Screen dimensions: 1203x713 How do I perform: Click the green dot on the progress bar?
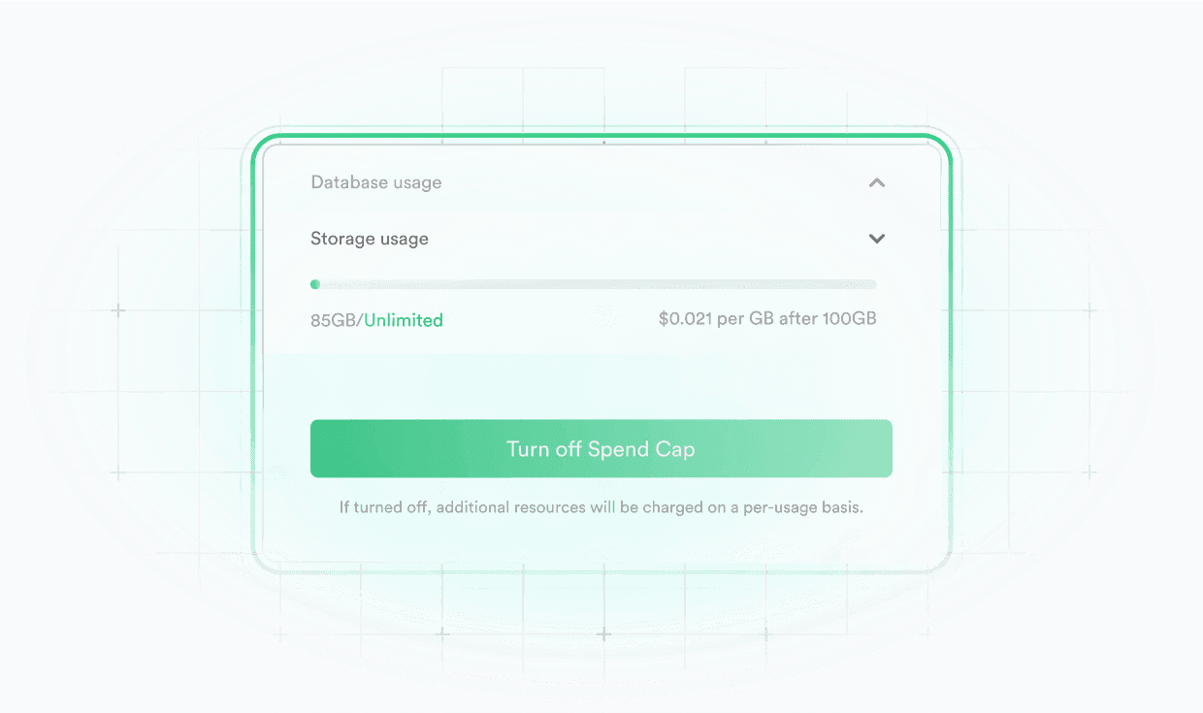(315, 284)
